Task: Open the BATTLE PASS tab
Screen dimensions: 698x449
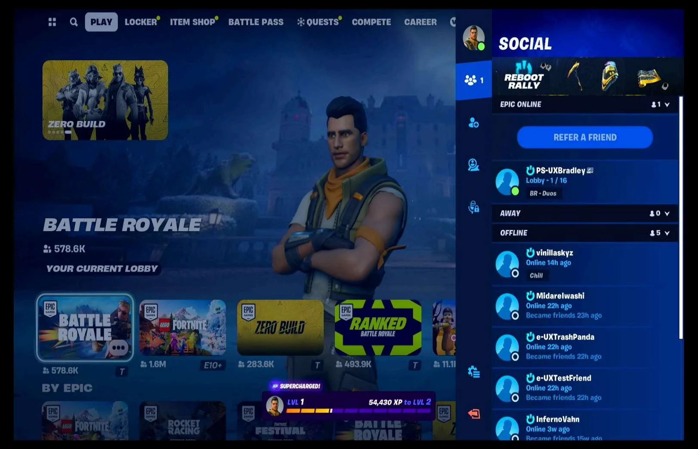Action: [256, 22]
